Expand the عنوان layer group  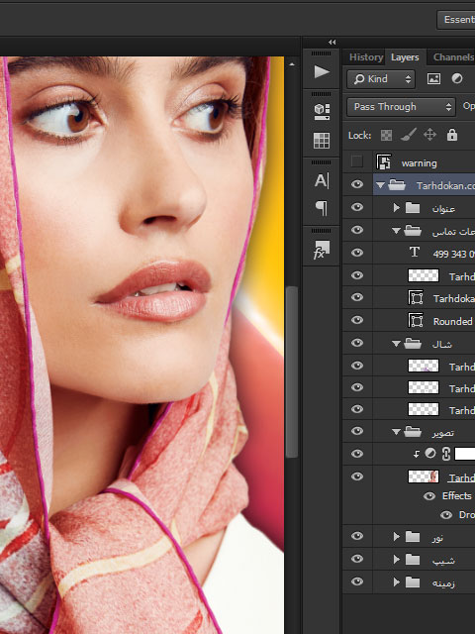[396, 208]
